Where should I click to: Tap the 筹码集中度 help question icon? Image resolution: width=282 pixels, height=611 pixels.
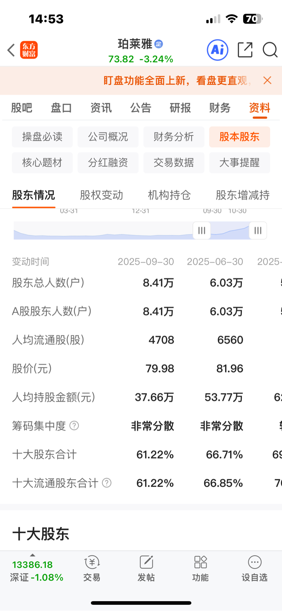(74, 425)
